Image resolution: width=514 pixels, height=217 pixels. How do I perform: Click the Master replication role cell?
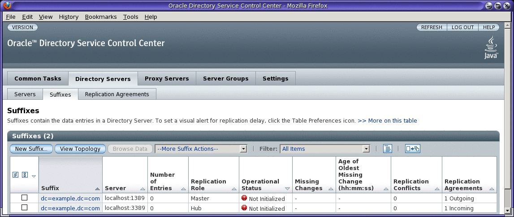tap(213, 198)
